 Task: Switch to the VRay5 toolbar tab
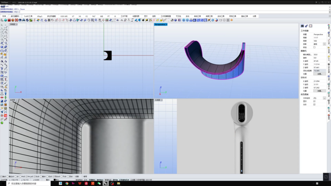pyautogui.click(x=40, y=16)
